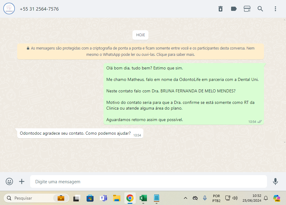
Task: Click the OneDrive cloud tray icon
Action: (195, 198)
